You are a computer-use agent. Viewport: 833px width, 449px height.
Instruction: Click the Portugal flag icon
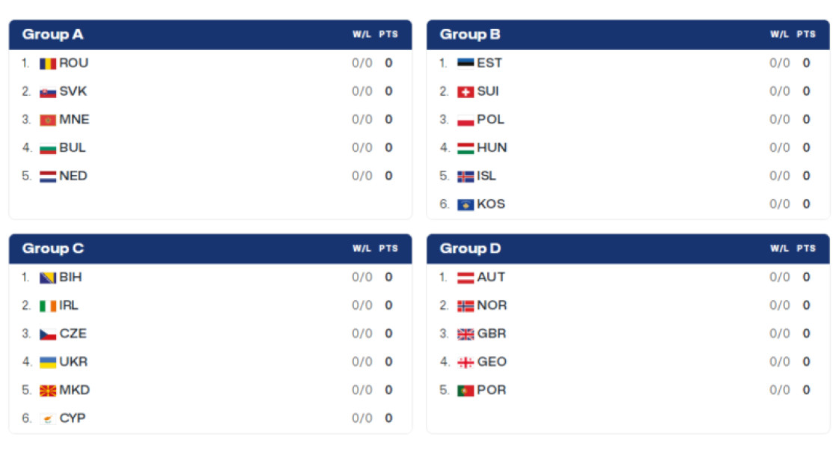point(466,391)
